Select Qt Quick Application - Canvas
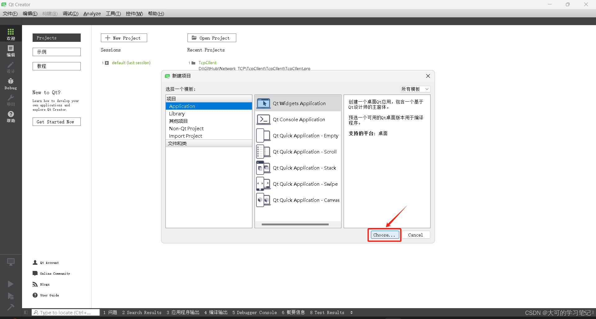 (298, 200)
